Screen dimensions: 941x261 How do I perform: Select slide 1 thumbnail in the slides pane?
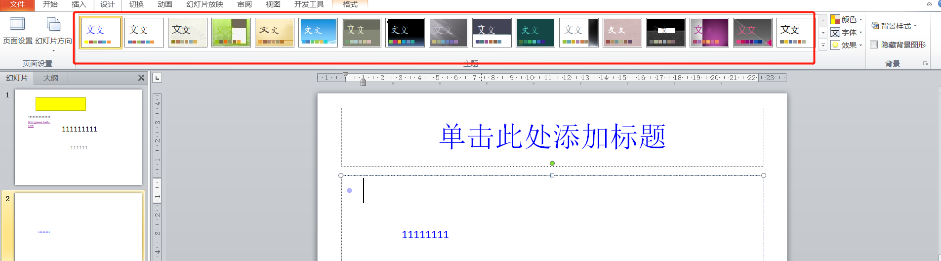point(78,137)
